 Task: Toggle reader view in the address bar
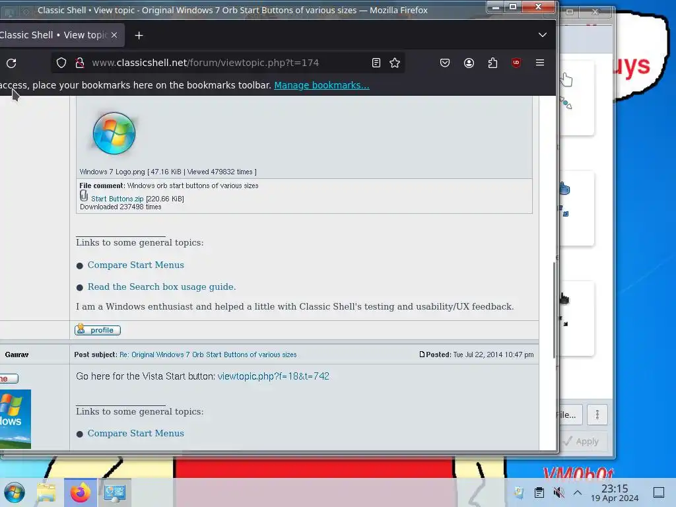click(x=376, y=63)
